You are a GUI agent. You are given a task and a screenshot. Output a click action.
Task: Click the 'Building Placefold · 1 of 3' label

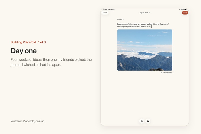(28, 42)
